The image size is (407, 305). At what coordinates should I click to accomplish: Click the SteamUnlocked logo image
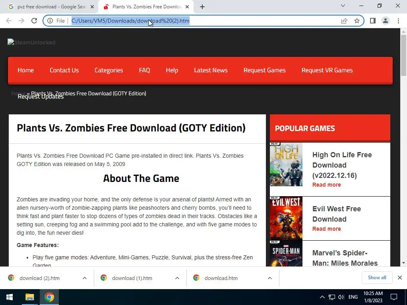31,42
